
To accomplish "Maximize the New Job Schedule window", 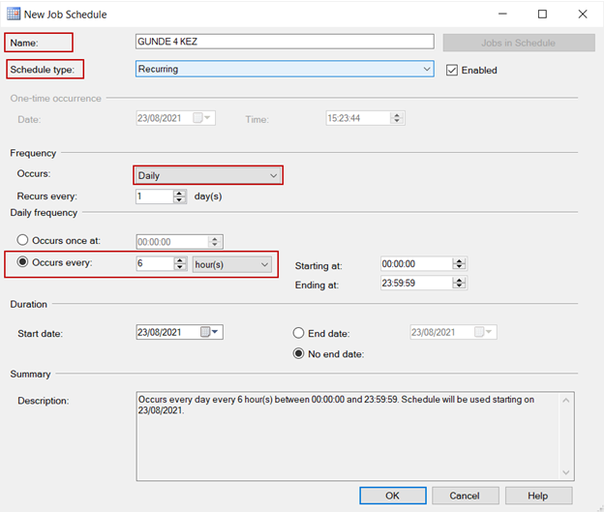I will coord(542,15).
